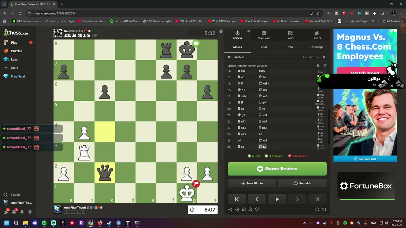
Task: Open the friends icon with 23 notifications
Action: [6, 212]
